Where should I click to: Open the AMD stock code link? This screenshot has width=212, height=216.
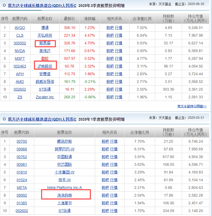[x=20, y=82]
